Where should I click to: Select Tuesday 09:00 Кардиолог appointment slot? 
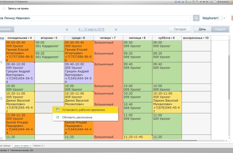(49, 45)
